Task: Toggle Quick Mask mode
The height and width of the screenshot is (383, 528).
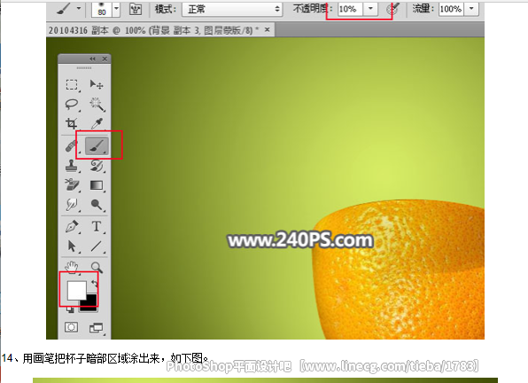Action: [x=71, y=327]
